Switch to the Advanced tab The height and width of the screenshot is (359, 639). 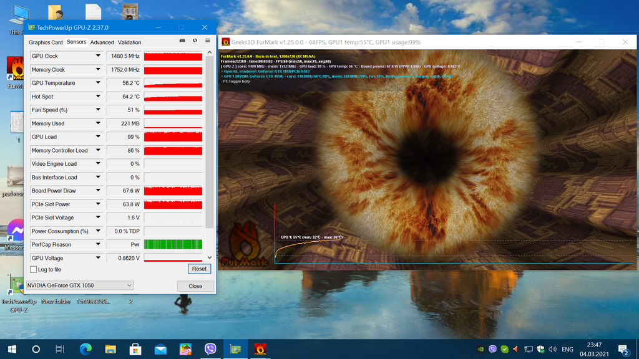pos(102,42)
